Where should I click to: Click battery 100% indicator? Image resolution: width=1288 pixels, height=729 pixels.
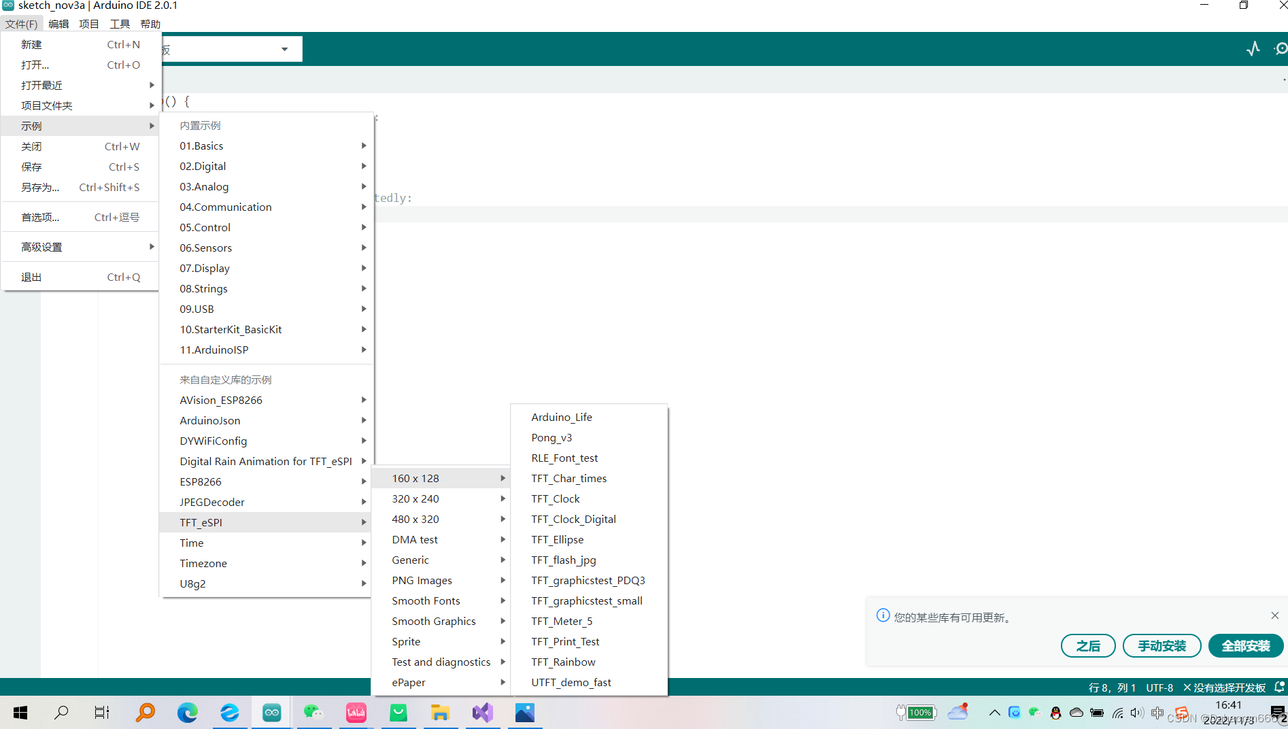coord(916,713)
